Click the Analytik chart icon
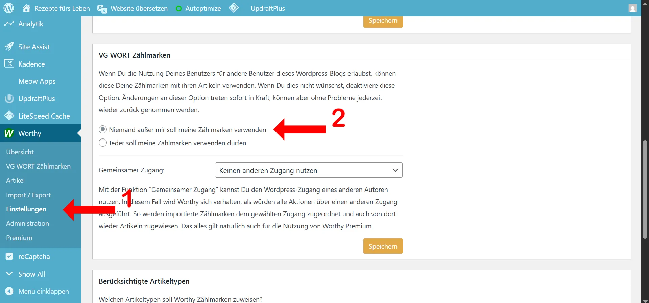 coord(9,24)
